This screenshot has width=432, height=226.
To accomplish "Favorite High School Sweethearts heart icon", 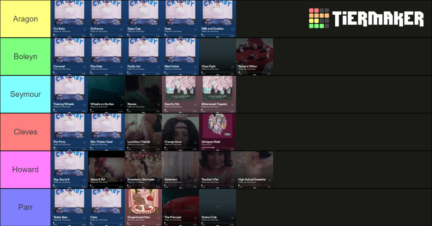I will tap(270, 180).
